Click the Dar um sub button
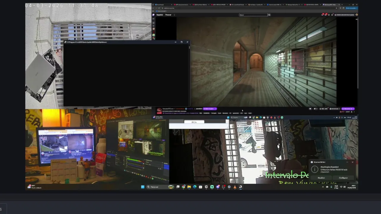 [x=335, y=109]
